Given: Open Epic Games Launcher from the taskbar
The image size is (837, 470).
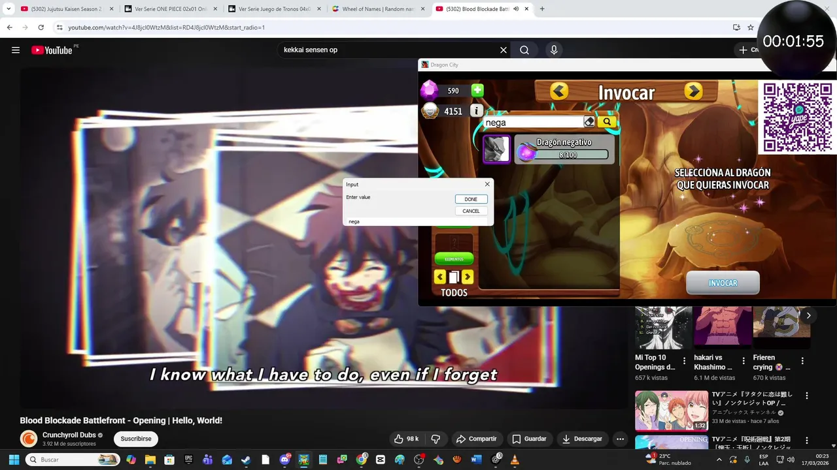Looking at the screenshot, I should click(x=188, y=460).
